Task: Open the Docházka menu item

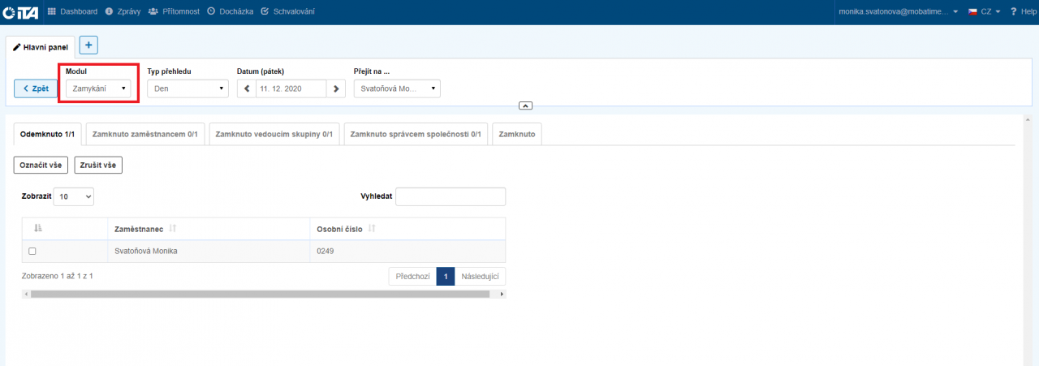Action: (x=231, y=11)
